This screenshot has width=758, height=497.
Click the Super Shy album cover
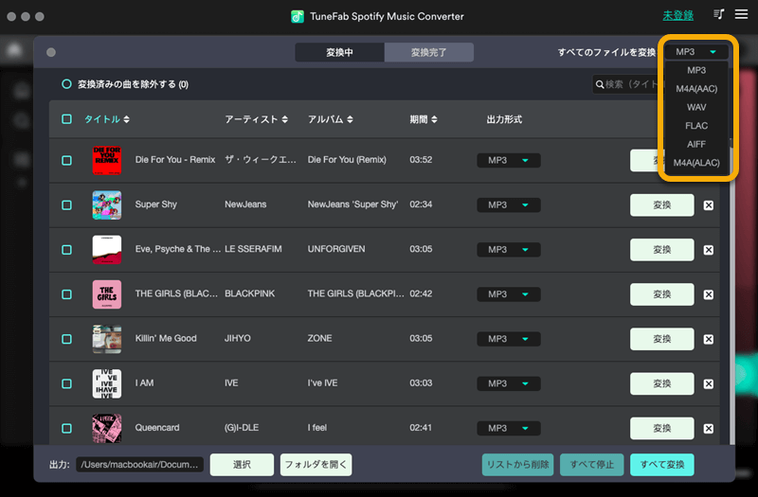107,204
